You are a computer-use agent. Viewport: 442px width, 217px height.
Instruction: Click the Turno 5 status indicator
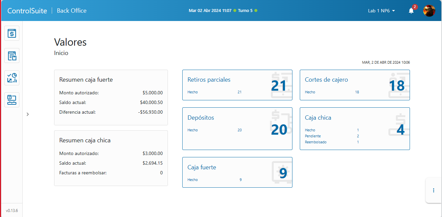point(245,11)
